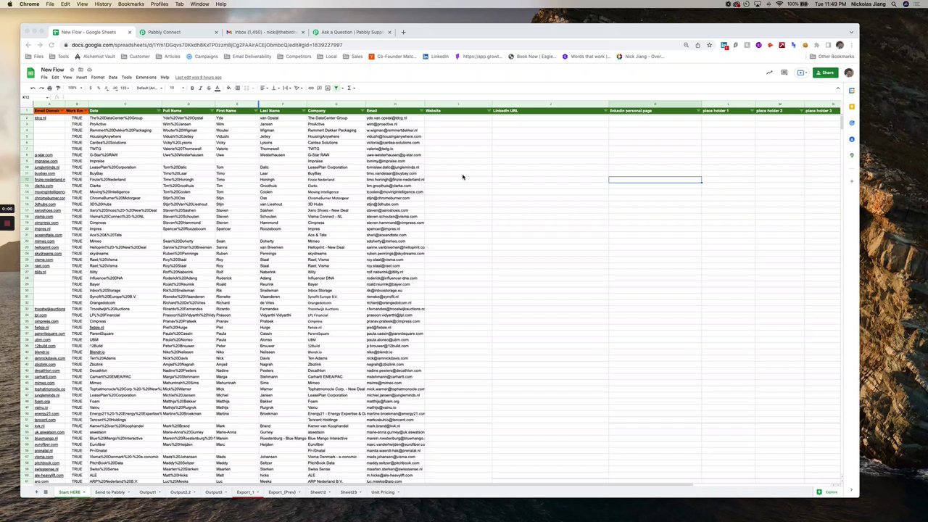
Task: Click the undo icon in toolbar
Action: [33, 88]
